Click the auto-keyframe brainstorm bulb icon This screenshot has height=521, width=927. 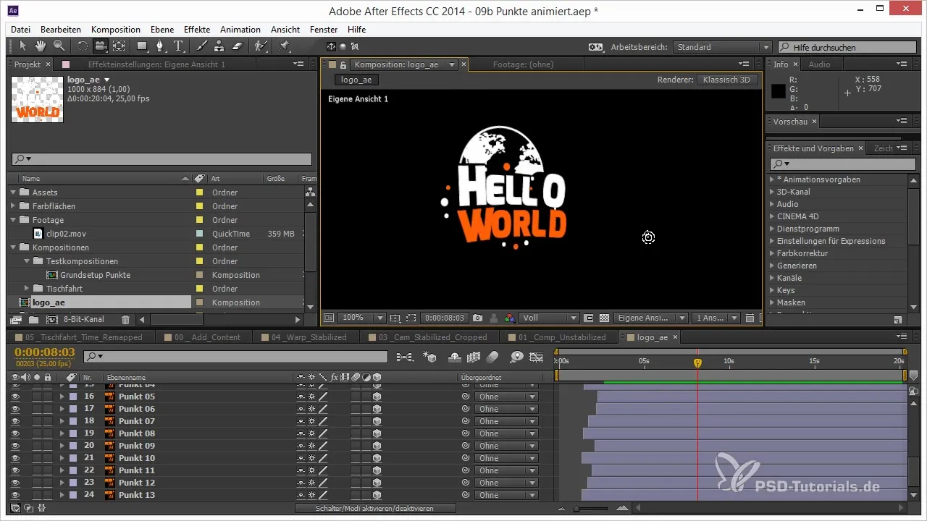(516, 357)
